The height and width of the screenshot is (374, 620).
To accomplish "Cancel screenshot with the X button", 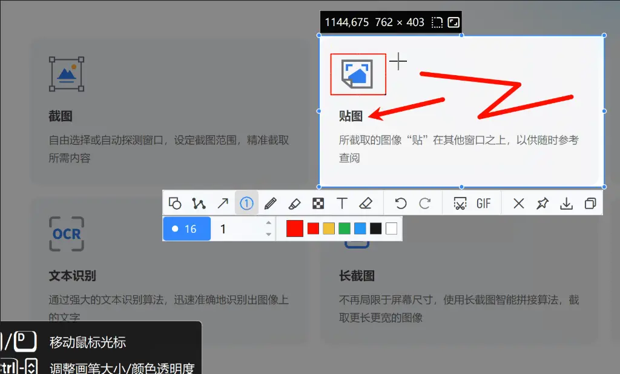I will click(x=518, y=203).
